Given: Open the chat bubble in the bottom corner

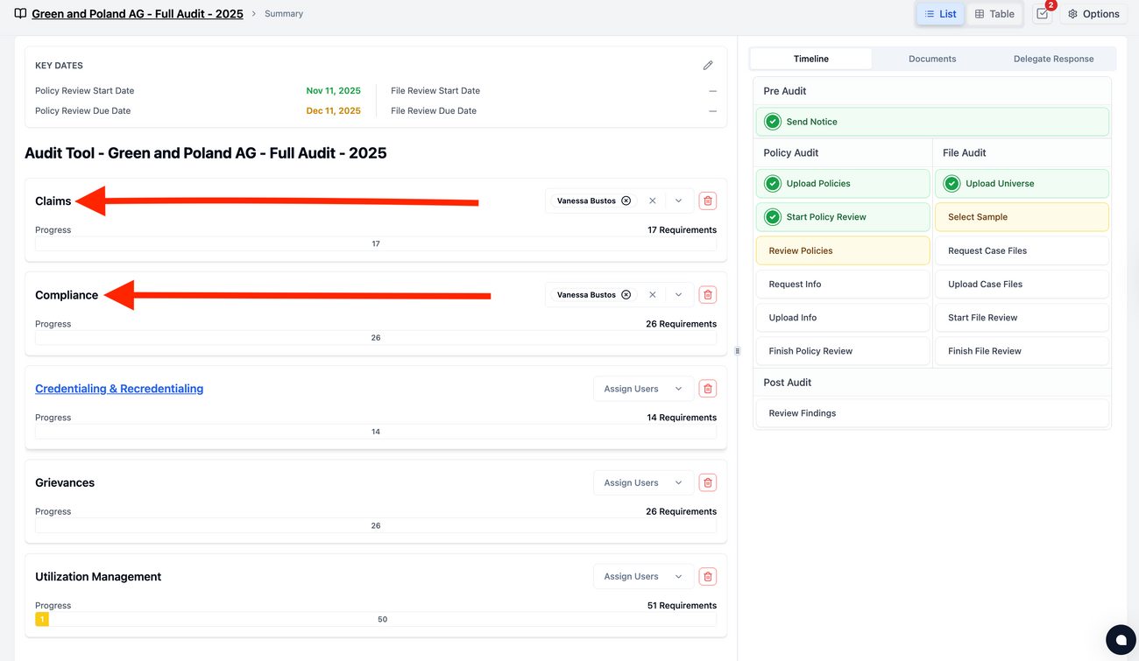Looking at the screenshot, I should [x=1121, y=640].
